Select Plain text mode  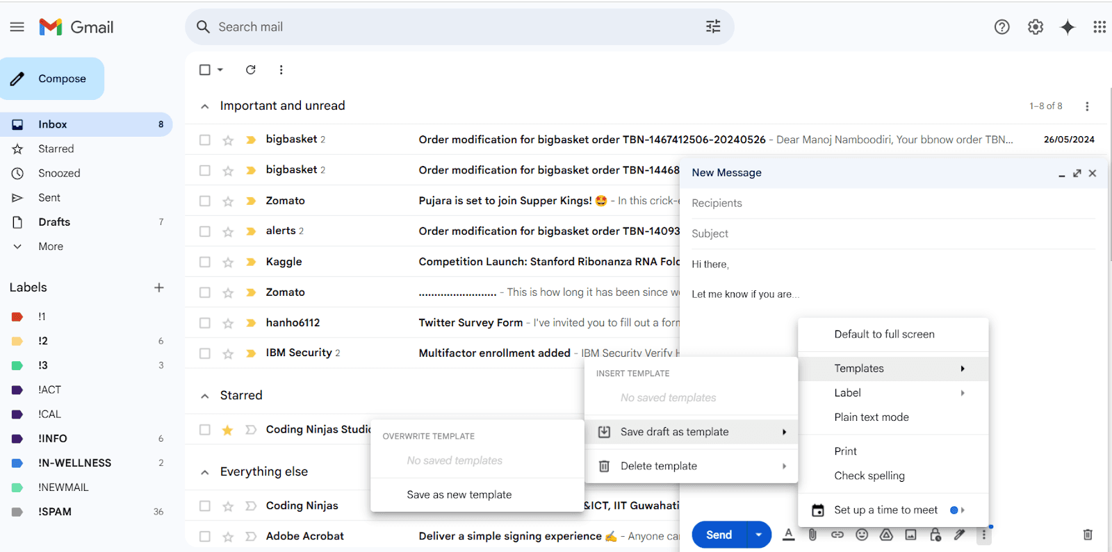[x=893, y=417]
